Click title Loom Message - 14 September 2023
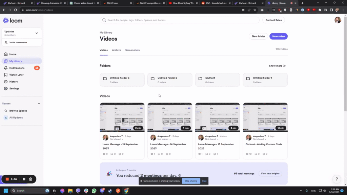 [168, 146]
